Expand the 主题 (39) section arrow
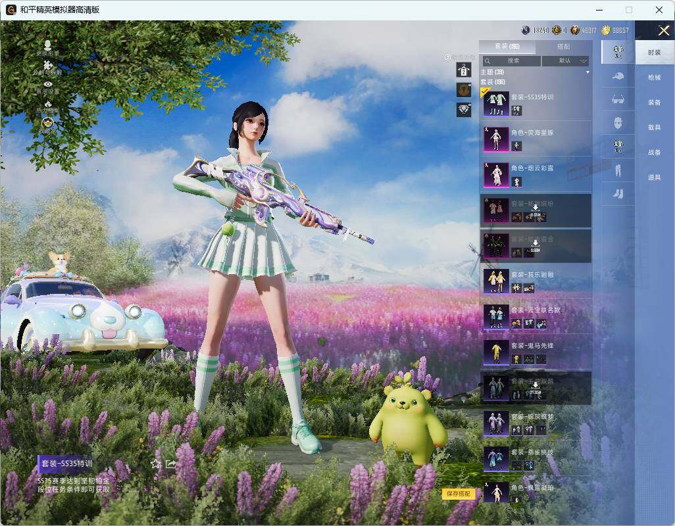The image size is (675, 526). [x=587, y=72]
